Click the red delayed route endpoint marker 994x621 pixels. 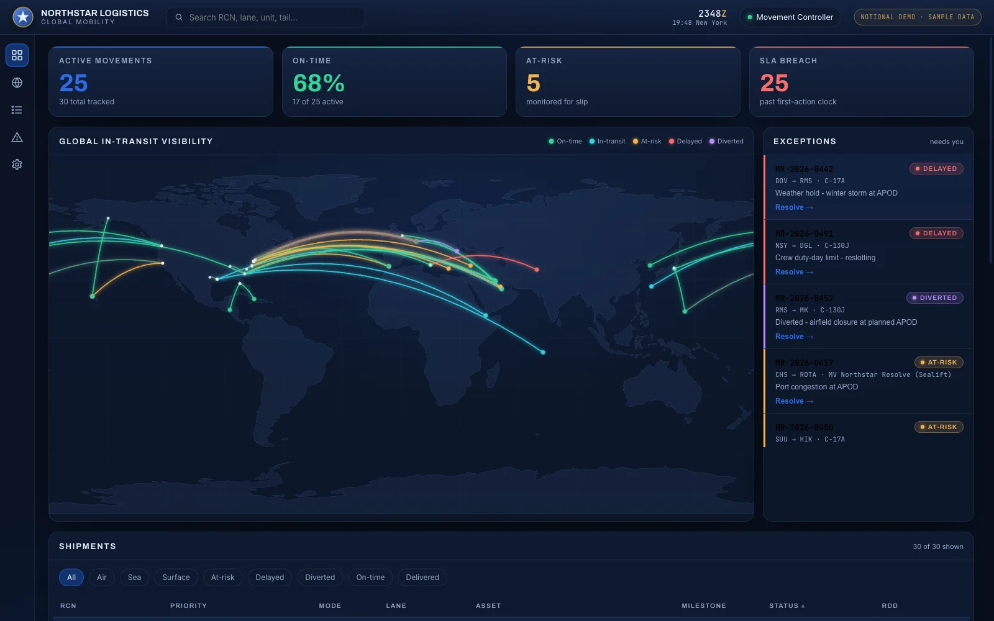pos(537,270)
